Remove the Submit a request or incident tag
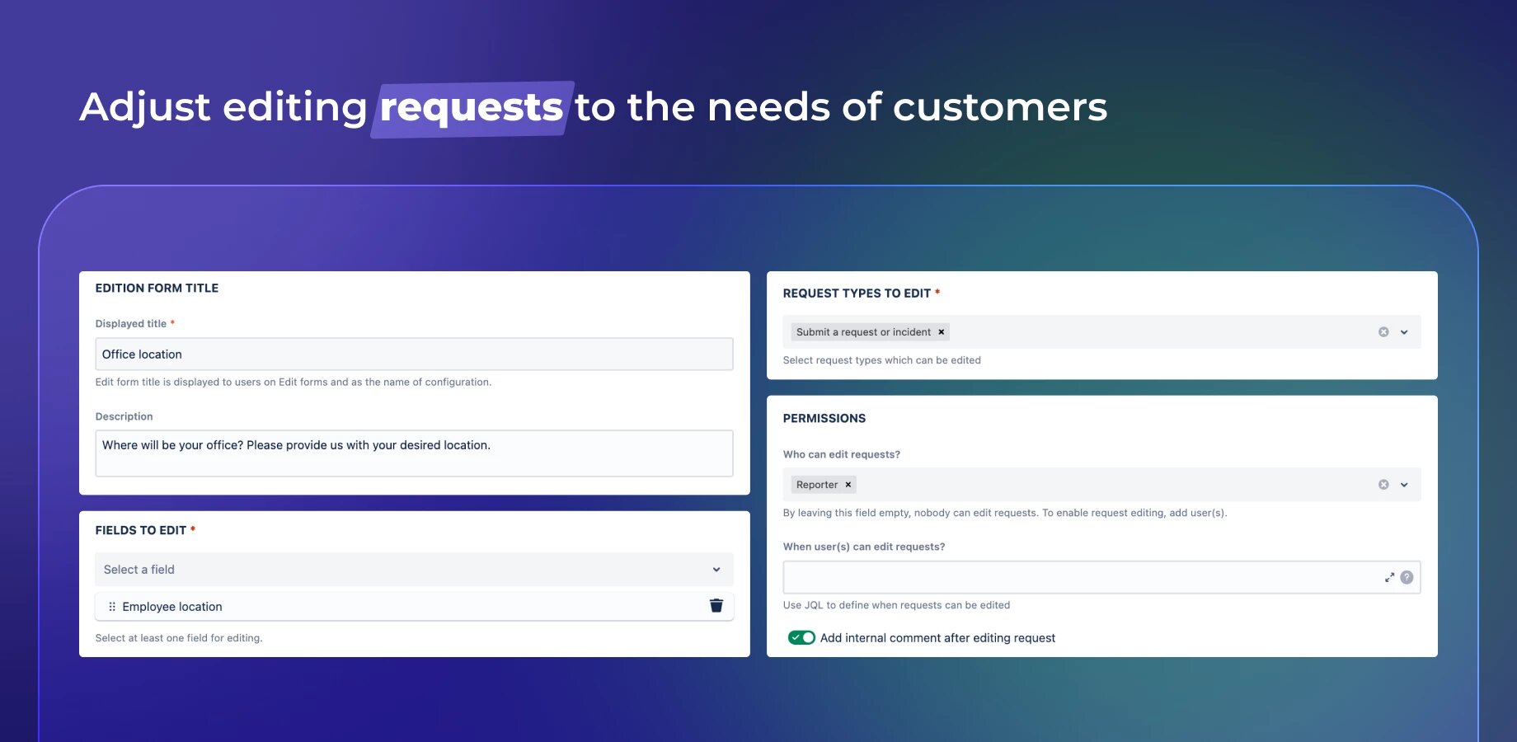Screen dimensions: 1517x742 coord(941,332)
